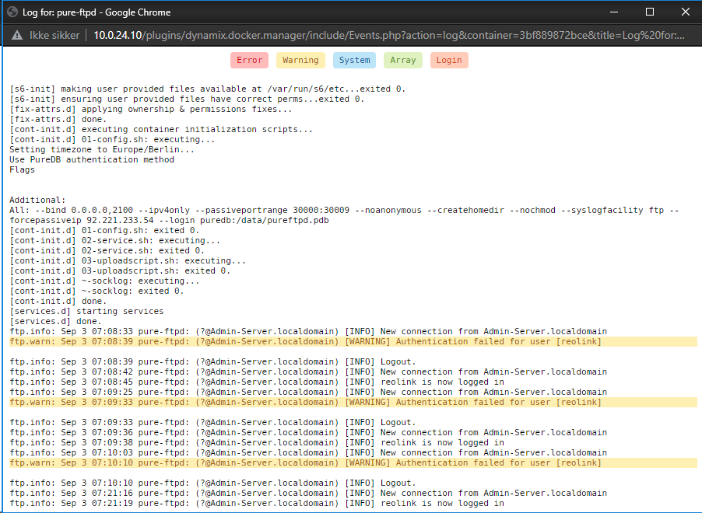Viewport: 702px width, 513px height.
Task: Click 07:08:45 'reolink is now logged in' line
Action: (x=257, y=382)
